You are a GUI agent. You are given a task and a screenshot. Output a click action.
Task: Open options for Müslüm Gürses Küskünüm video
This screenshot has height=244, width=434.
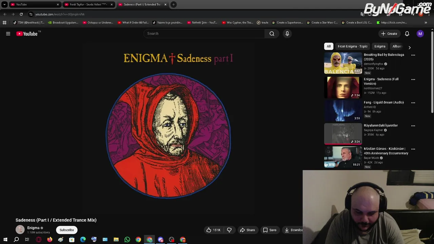pyautogui.click(x=413, y=149)
